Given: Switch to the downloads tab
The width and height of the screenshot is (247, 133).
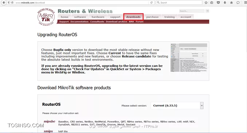Looking at the screenshot, I should coord(133,17).
